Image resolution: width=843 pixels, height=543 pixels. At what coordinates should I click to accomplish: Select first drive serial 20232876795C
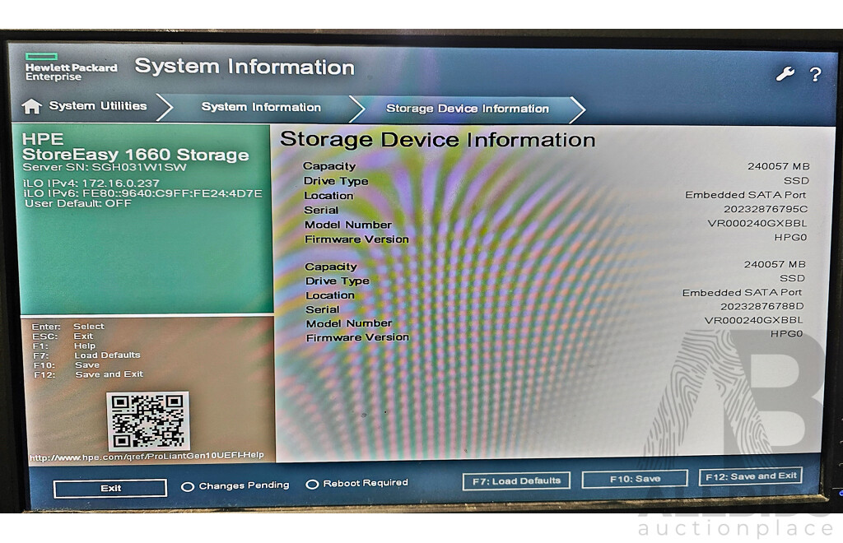(x=765, y=209)
